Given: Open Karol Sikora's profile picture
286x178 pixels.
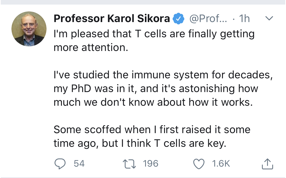Looking at the screenshot, I should coord(29,29).
